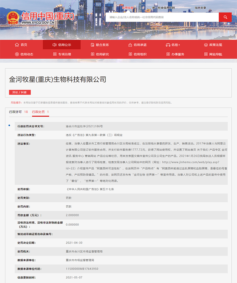The image size is (237, 283).
Task: Focus the enterprise name search field
Action: [x=162, y=17]
